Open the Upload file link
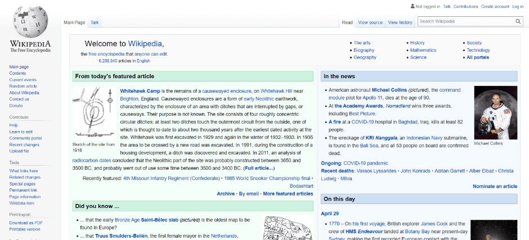The height and width of the screenshot is (240, 529). [19, 151]
